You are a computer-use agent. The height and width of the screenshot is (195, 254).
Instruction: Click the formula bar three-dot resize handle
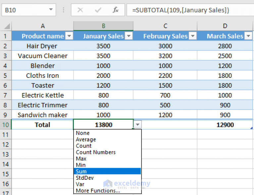point(64,10)
